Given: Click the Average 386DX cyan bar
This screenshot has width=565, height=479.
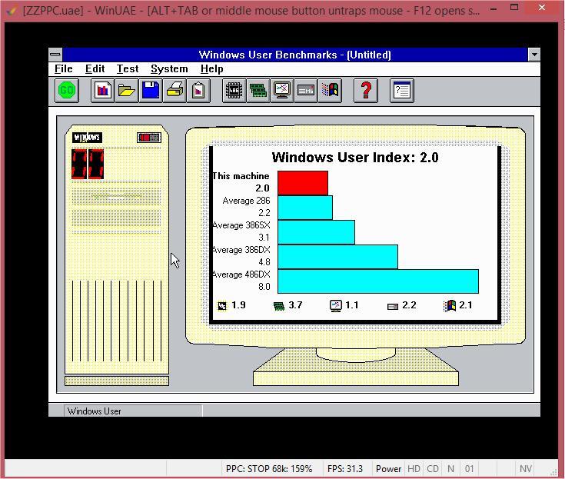Looking at the screenshot, I should pos(337,257).
